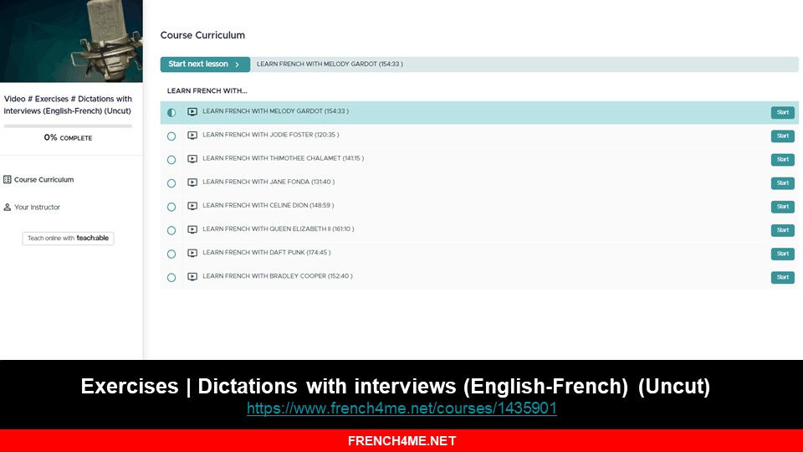Open Course Curriculum in the sidebar
803x452 pixels.
43,180
